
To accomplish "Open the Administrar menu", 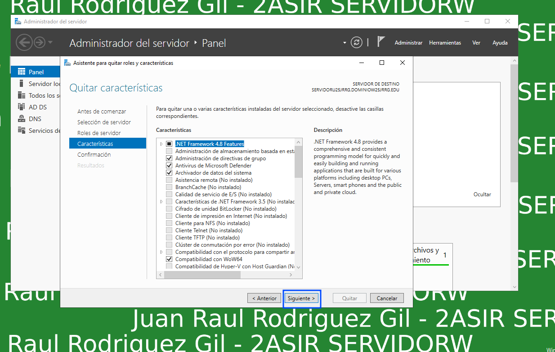I will 408,43.
